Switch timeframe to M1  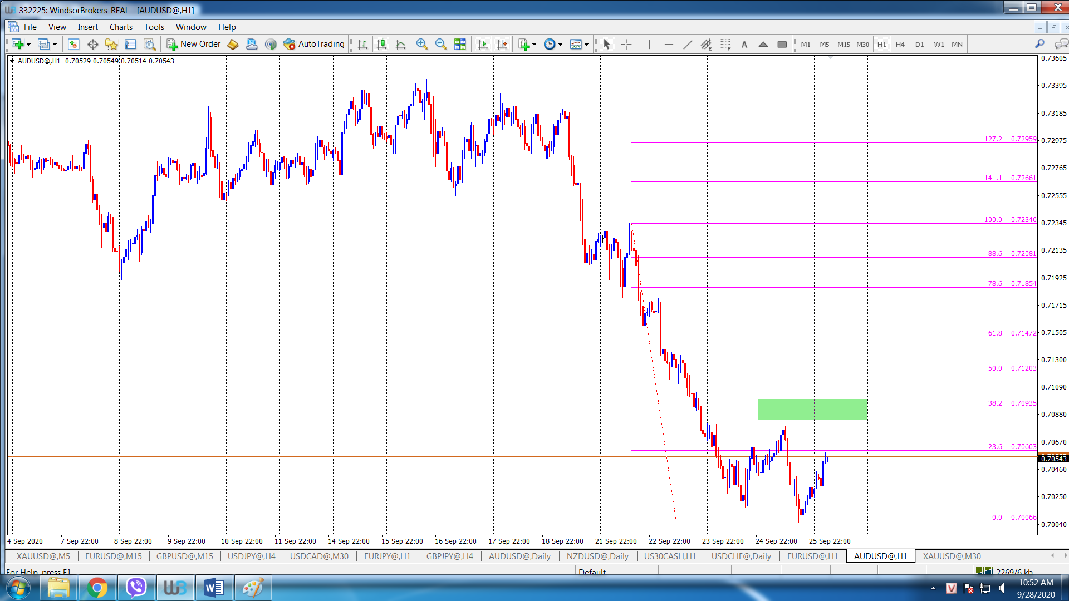[x=806, y=44]
